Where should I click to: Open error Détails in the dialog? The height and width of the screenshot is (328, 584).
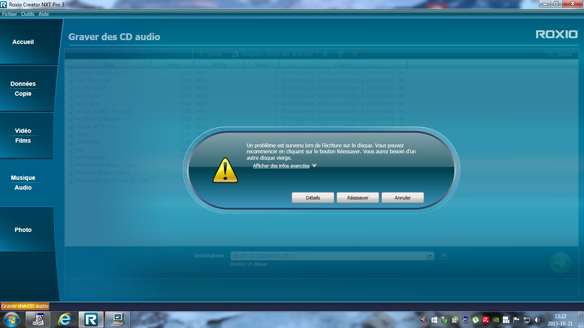[x=313, y=198]
